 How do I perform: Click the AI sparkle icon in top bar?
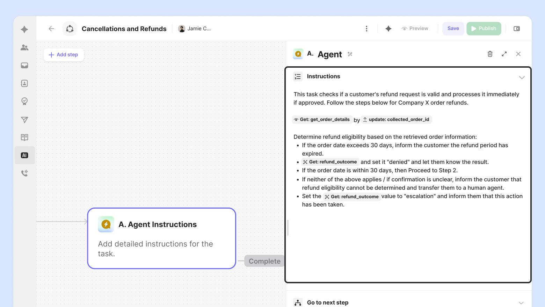(388, 29)
